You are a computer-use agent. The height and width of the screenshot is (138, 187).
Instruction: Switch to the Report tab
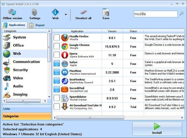pos(37,25)
